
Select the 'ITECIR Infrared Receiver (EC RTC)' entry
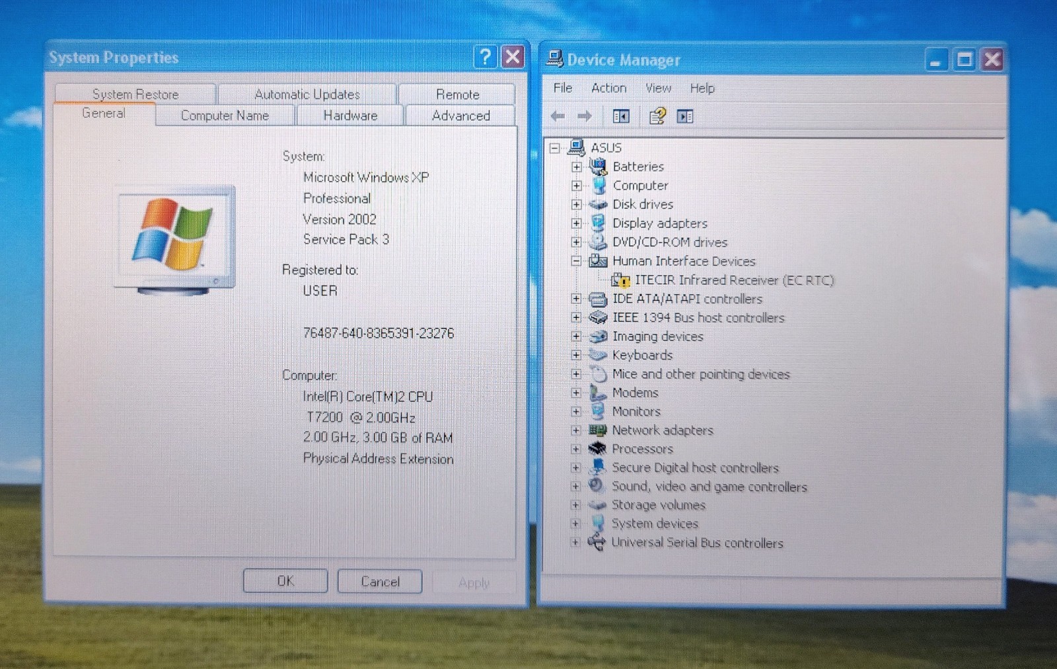tap(734, 280)
